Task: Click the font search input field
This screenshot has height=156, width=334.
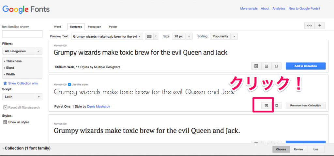Action: (x=22, y=34)
